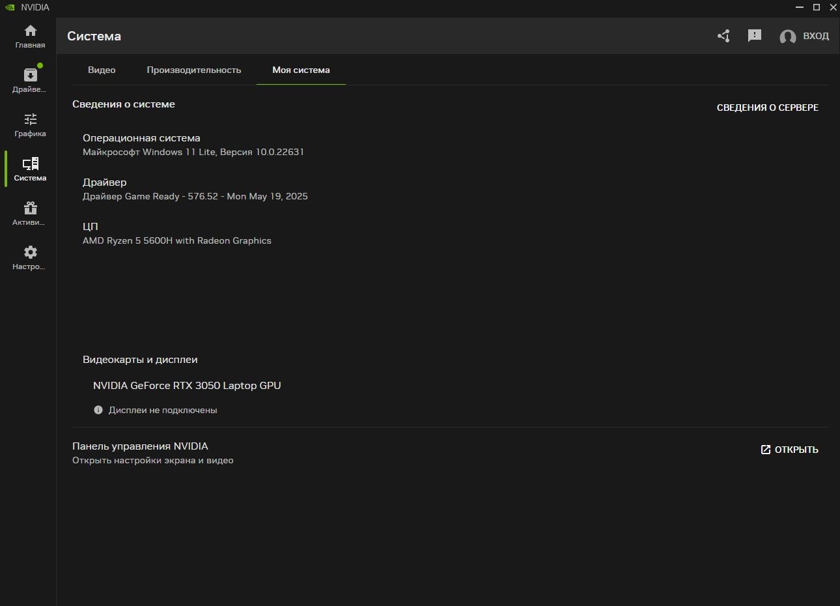Click the Операционная система label
Image resolution: width=840 pixels, height=606 pixels.
(141, 138)
